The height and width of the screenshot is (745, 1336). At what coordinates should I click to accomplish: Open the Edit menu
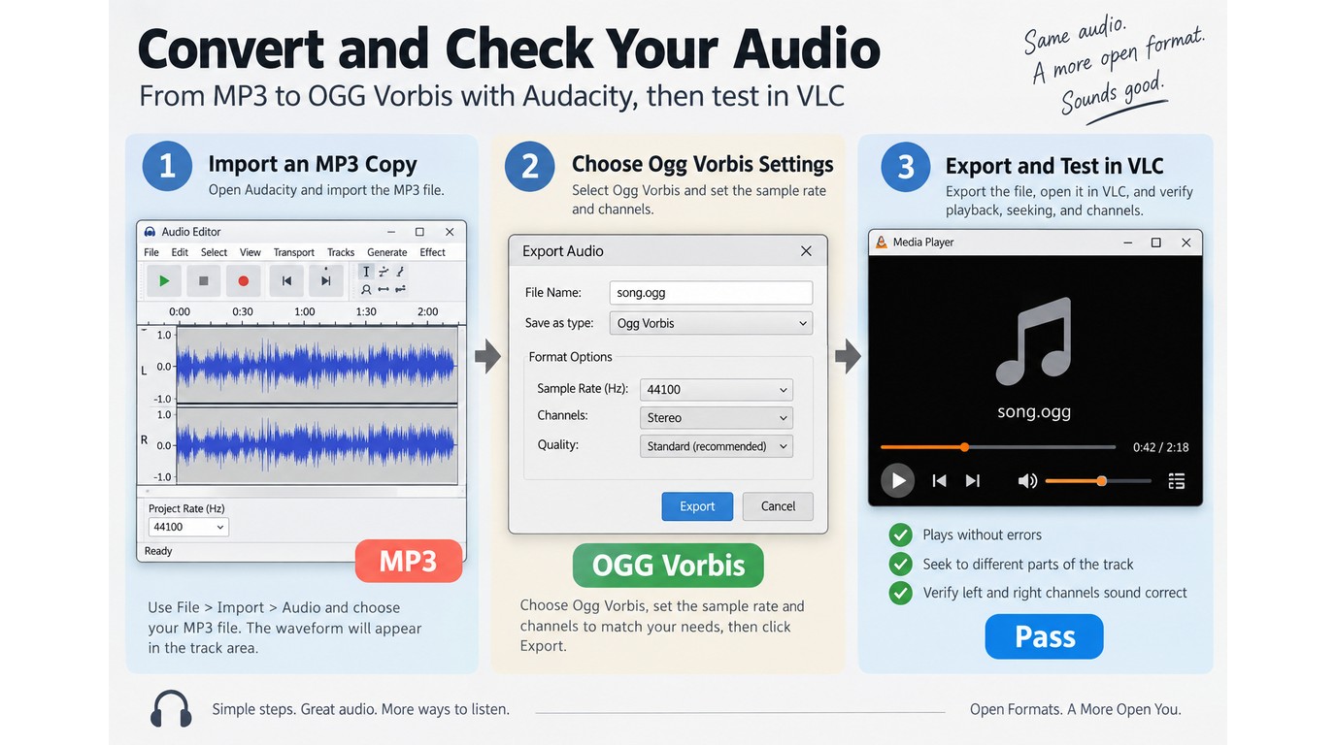pyautogui.click(x=180, y=252)
